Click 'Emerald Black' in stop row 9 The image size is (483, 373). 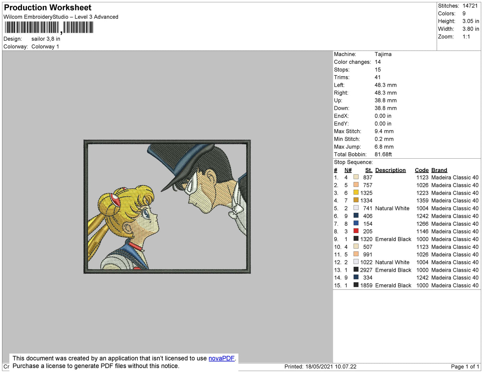[393, 239]
